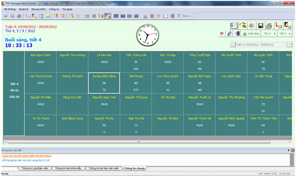This screenshot has height=177, width=296.
Task: Click the black floppy-disk save icon in the right panel
Action: (260, 26)
